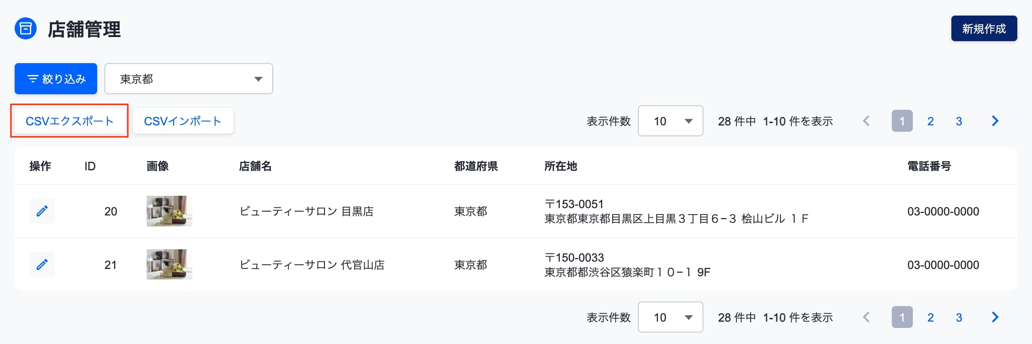Go to next page using top chevron
Viewport: 1032px width, 344px height.
tap(995, 121)
